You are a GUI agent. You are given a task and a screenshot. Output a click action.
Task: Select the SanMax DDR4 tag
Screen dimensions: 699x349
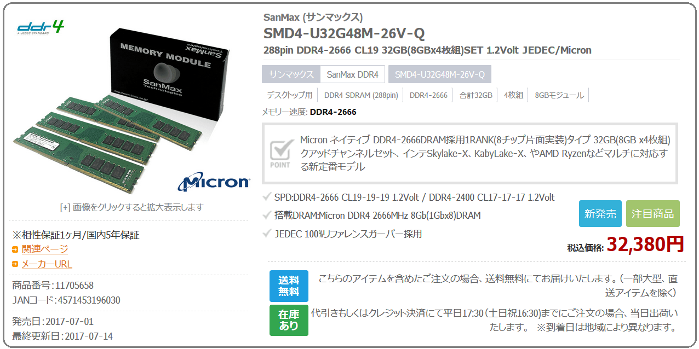pyautogui.click(x=353, y=74)
